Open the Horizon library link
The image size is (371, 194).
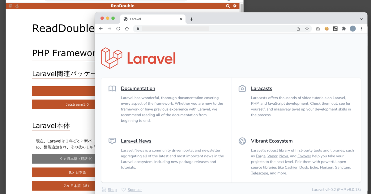[326, 168]
